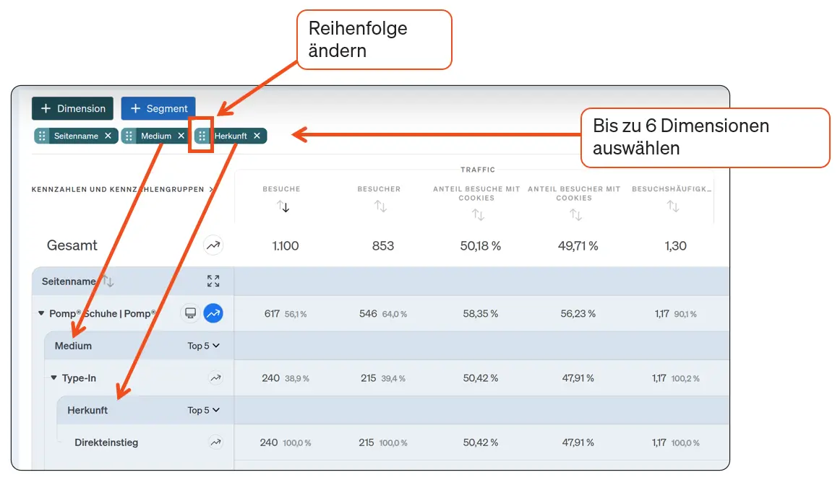Toggle the blue trend button for Pomp Schuhe

[x=213, y=313]
